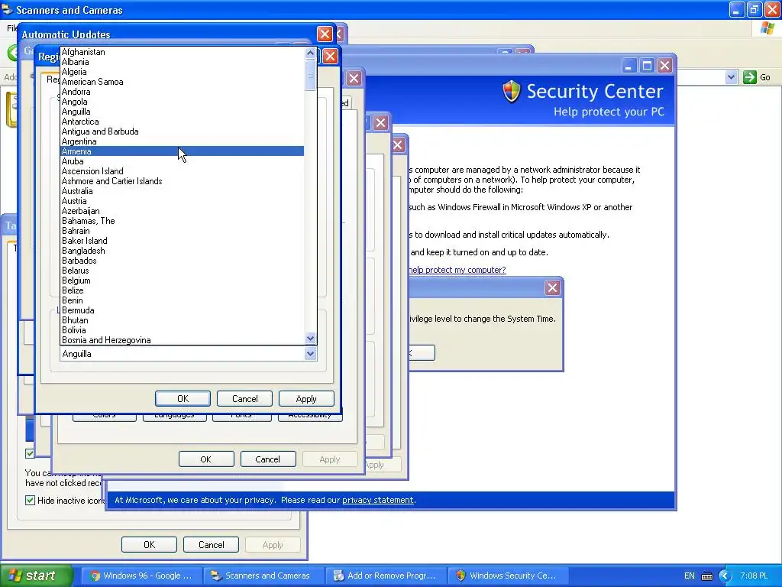Choose Afghanistan from the dropdown list

[x=182, y=52]
